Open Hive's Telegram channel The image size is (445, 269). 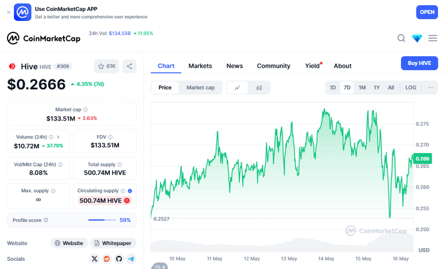click(131, 259)
